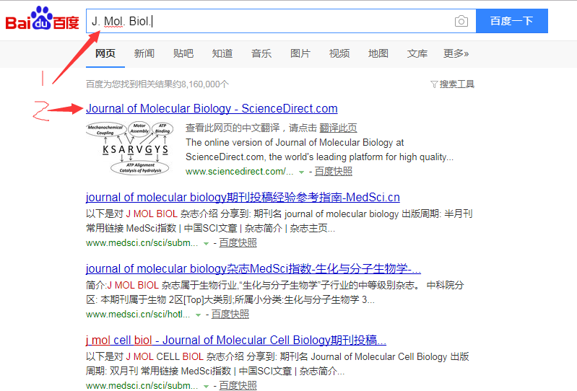Expand the 更多» menu
The width and height of the screenshot is (577, 391).
[456, 53]
